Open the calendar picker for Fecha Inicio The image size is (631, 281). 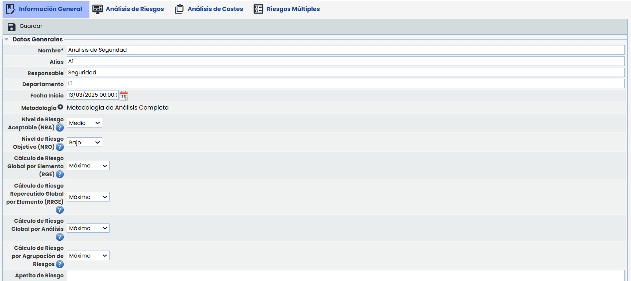pyautogui.click(x=123, y=96)
